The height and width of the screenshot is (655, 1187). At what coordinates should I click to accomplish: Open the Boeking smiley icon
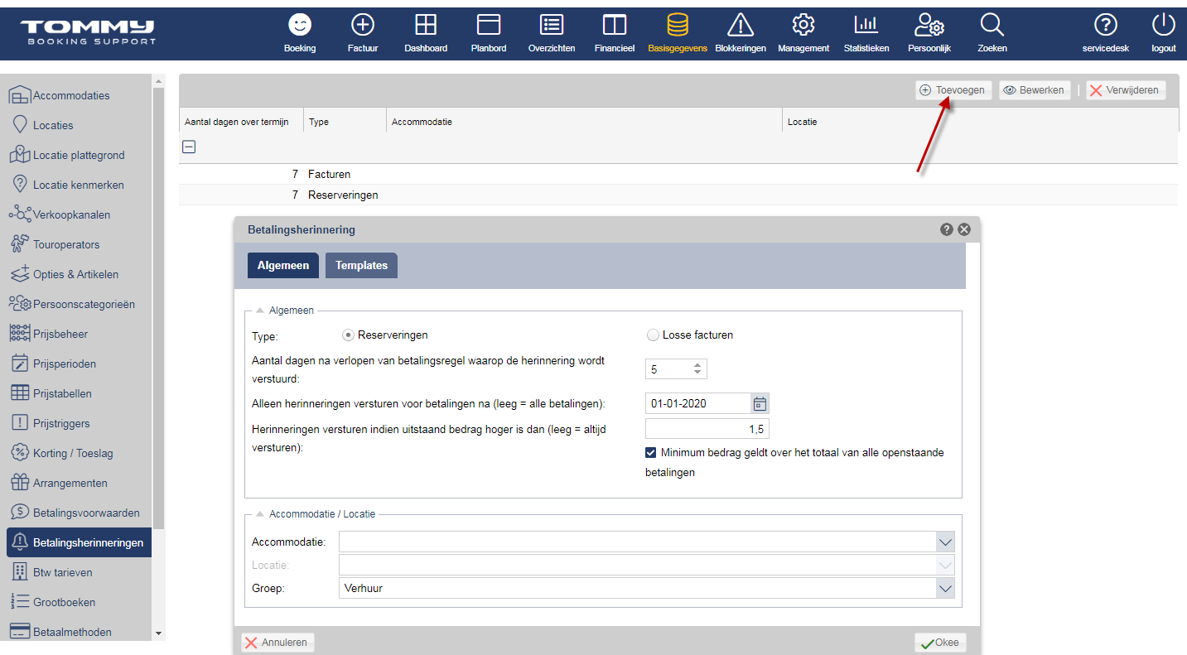(x=300, y=25)
